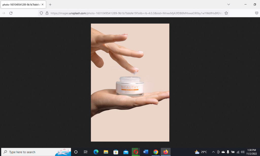The width and height of the screenshot is (260, 156).
Task: Click the forward navigation arrow
Action: click(4, 13)
